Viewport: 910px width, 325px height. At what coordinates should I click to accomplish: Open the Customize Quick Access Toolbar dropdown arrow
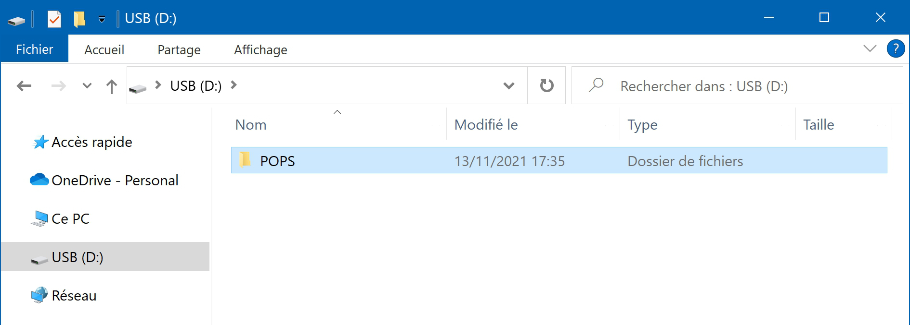pos(102,19)
